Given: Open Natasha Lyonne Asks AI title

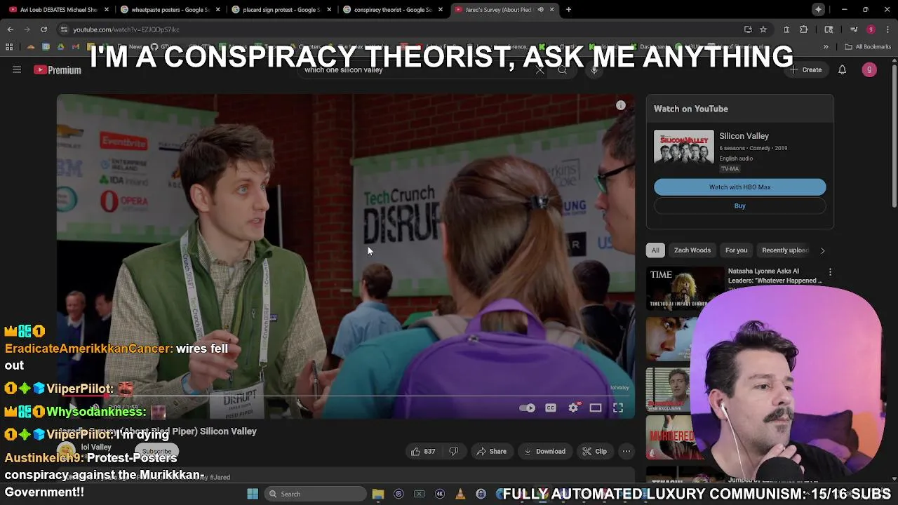Looking at the screenshot, I should tap(775, 276).
